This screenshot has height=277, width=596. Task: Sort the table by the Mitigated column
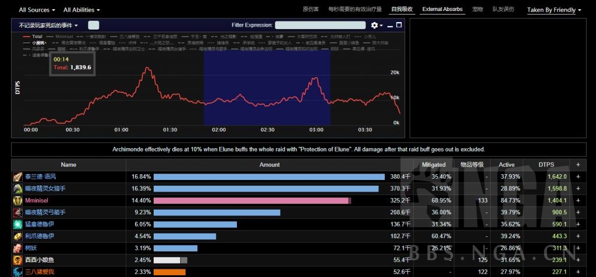pos(434,165)
